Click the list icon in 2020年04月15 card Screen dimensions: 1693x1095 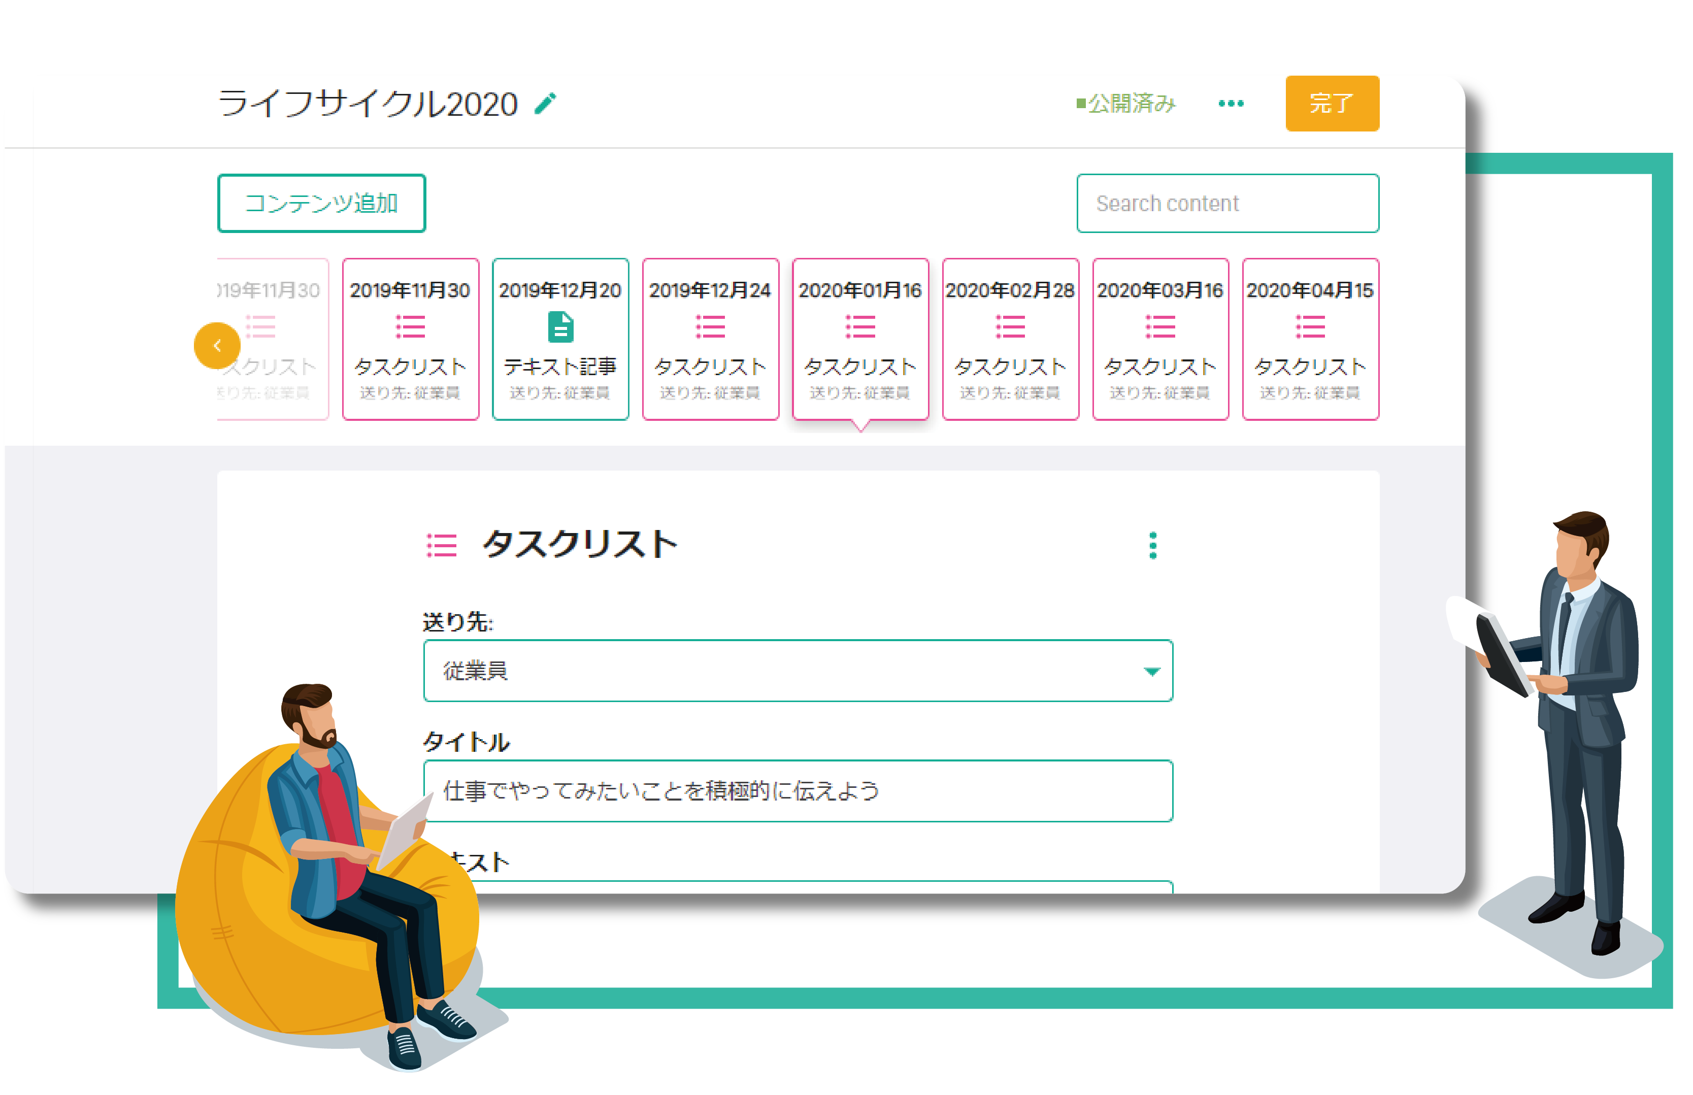(1310, 327)
